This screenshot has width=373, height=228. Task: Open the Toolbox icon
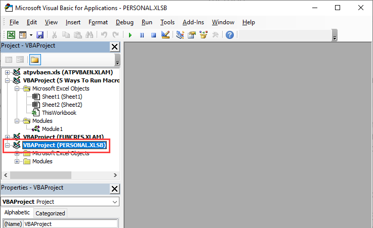tap(215, 35)
